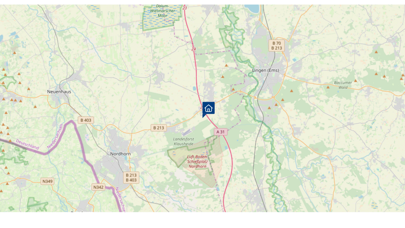405x228 pixels.
Task: Click the Landesforst Klausheide label
Action: click(184, 141)
